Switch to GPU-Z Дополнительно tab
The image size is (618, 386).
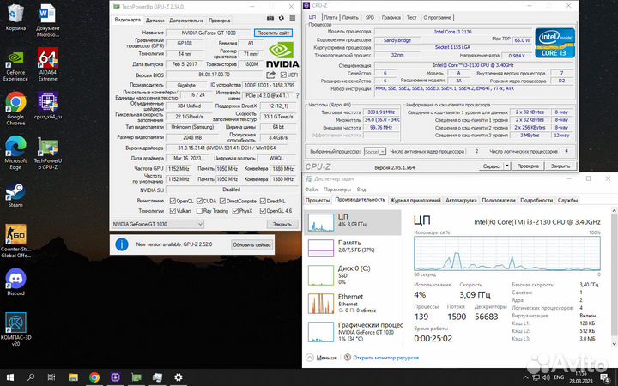pyautogui.click(x=186, y=21)
